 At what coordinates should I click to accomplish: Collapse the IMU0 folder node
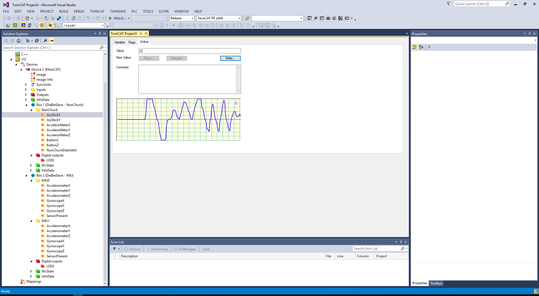pos(31,181)
